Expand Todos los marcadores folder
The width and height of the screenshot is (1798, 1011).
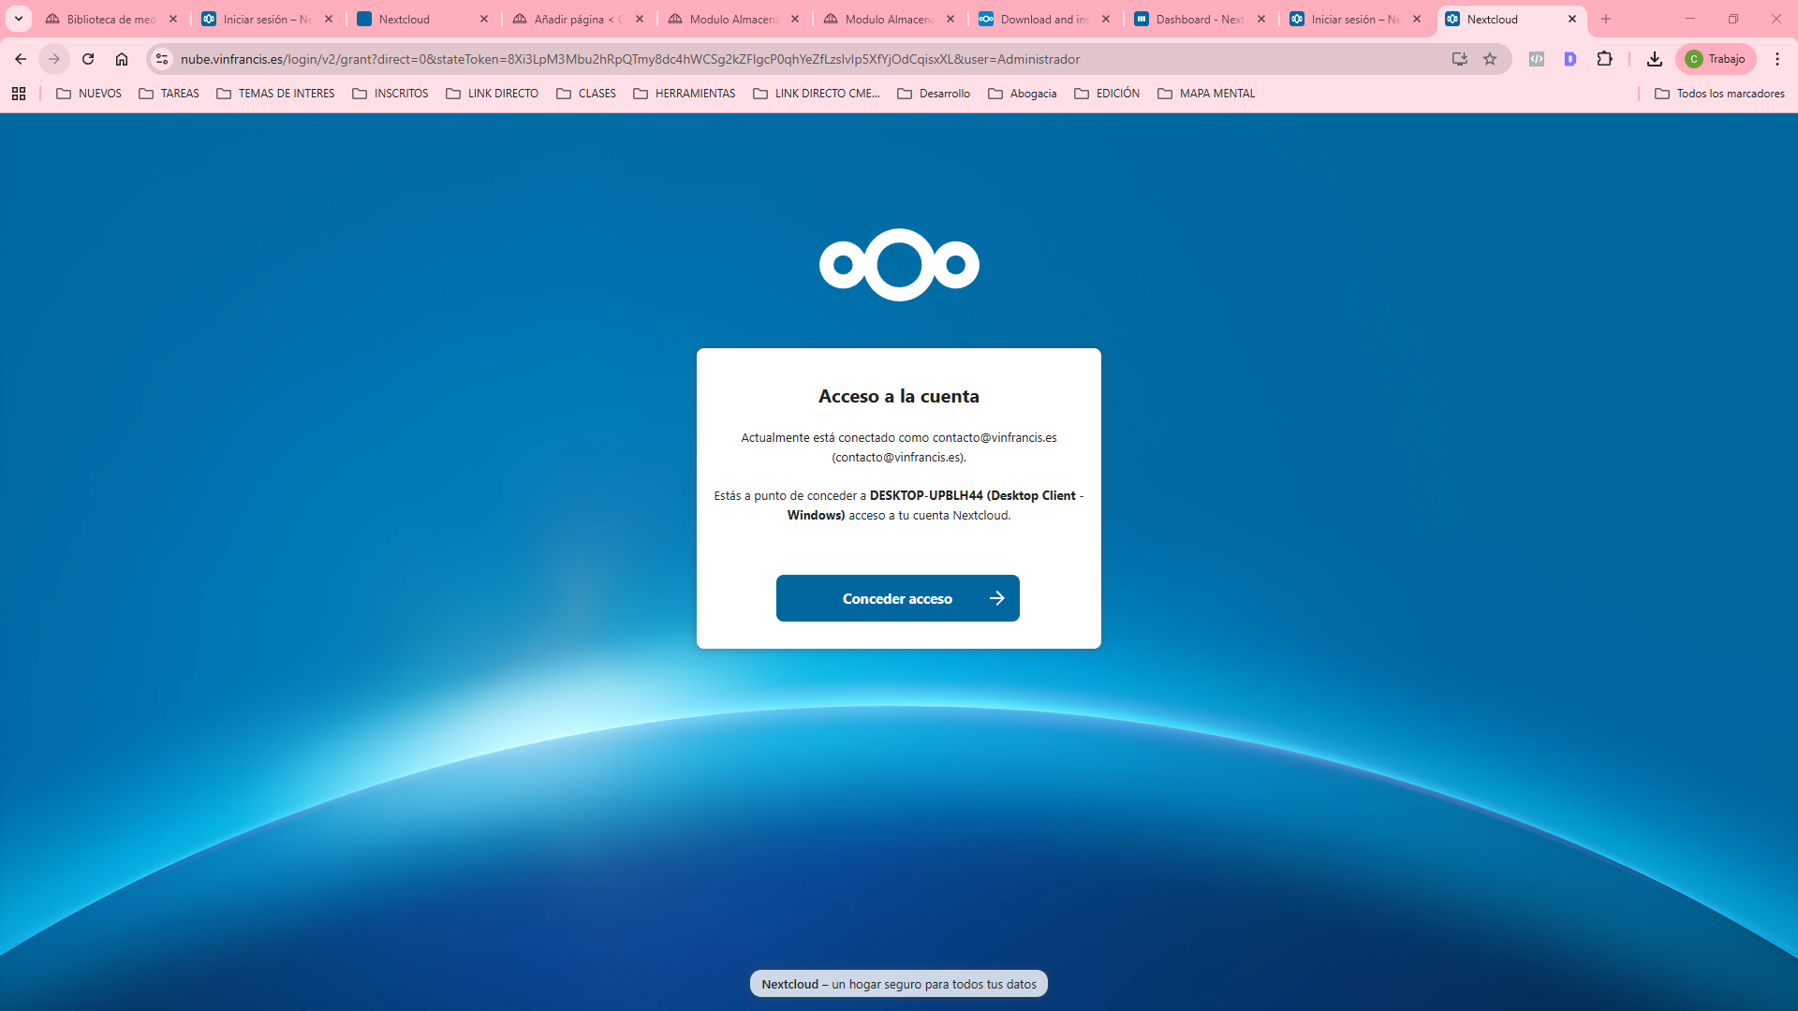1719,94
